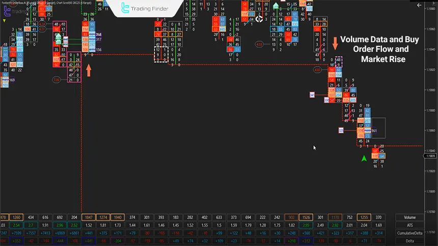Click the Volume row label
The image size is (438, 246).
point(410,217)
